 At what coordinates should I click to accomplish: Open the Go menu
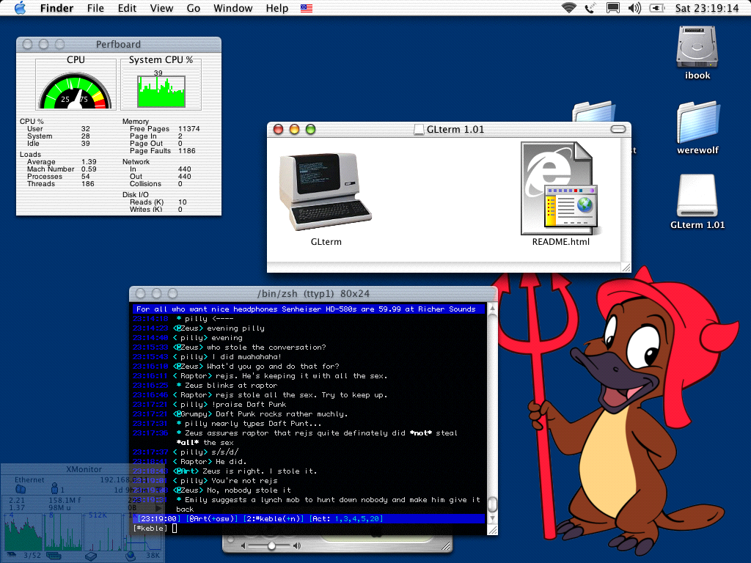pos(194,8)
